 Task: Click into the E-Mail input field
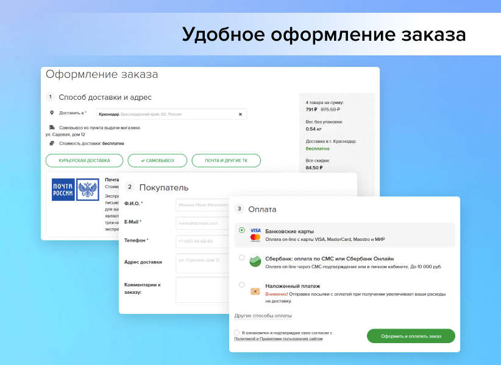click(201, 223)
